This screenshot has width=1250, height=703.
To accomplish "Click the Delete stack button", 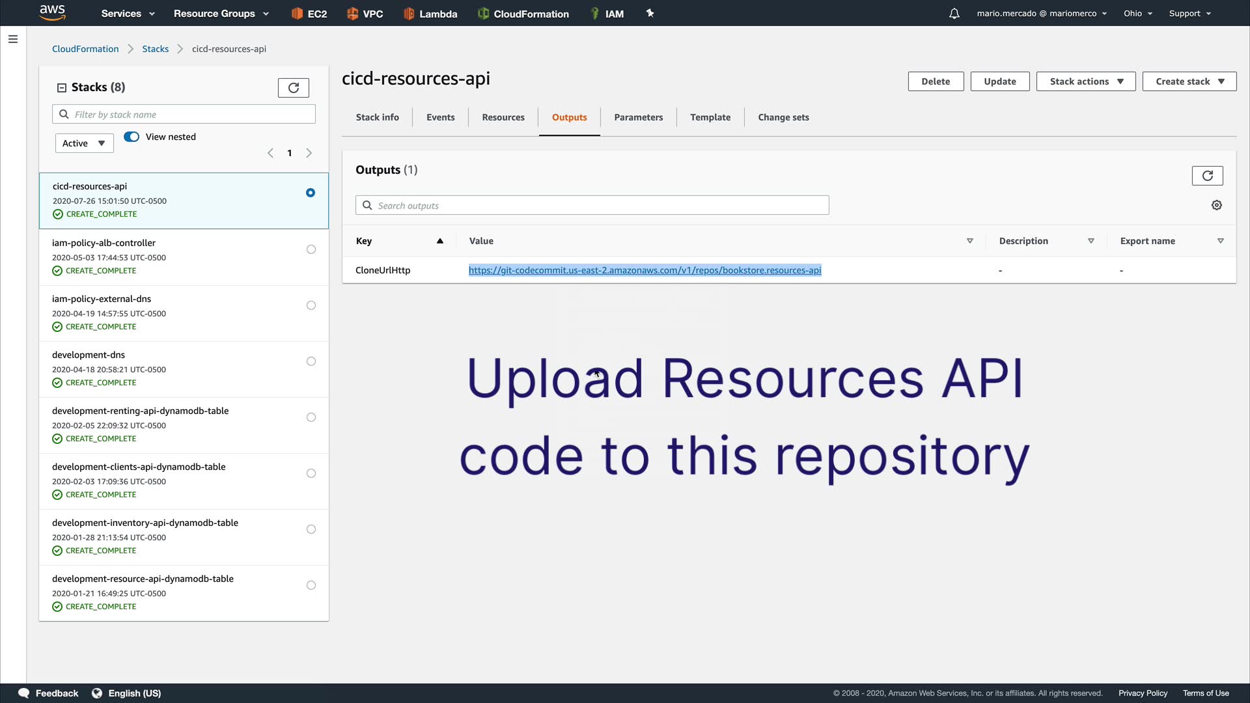I will point(935,81).
